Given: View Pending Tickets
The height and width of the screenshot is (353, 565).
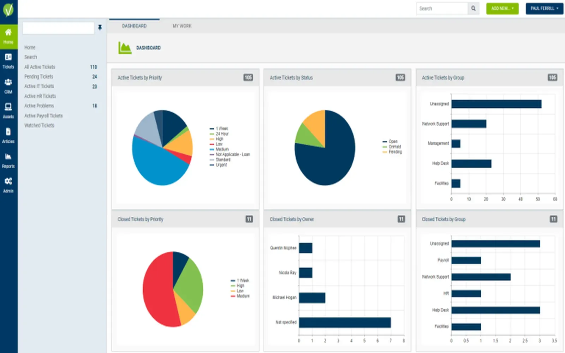Looking at the screenshot, I should [x=38, y=77].
